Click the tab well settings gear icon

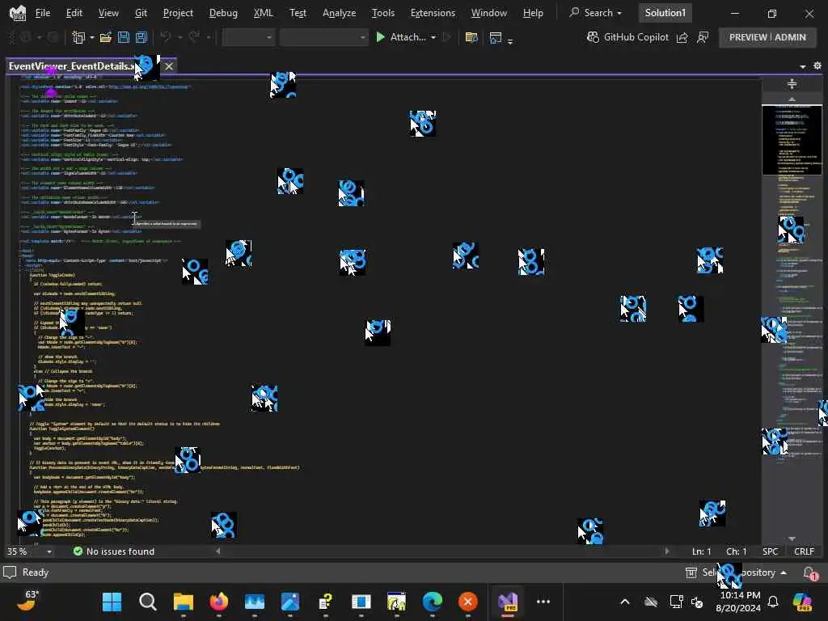click(x=817, y=65)
